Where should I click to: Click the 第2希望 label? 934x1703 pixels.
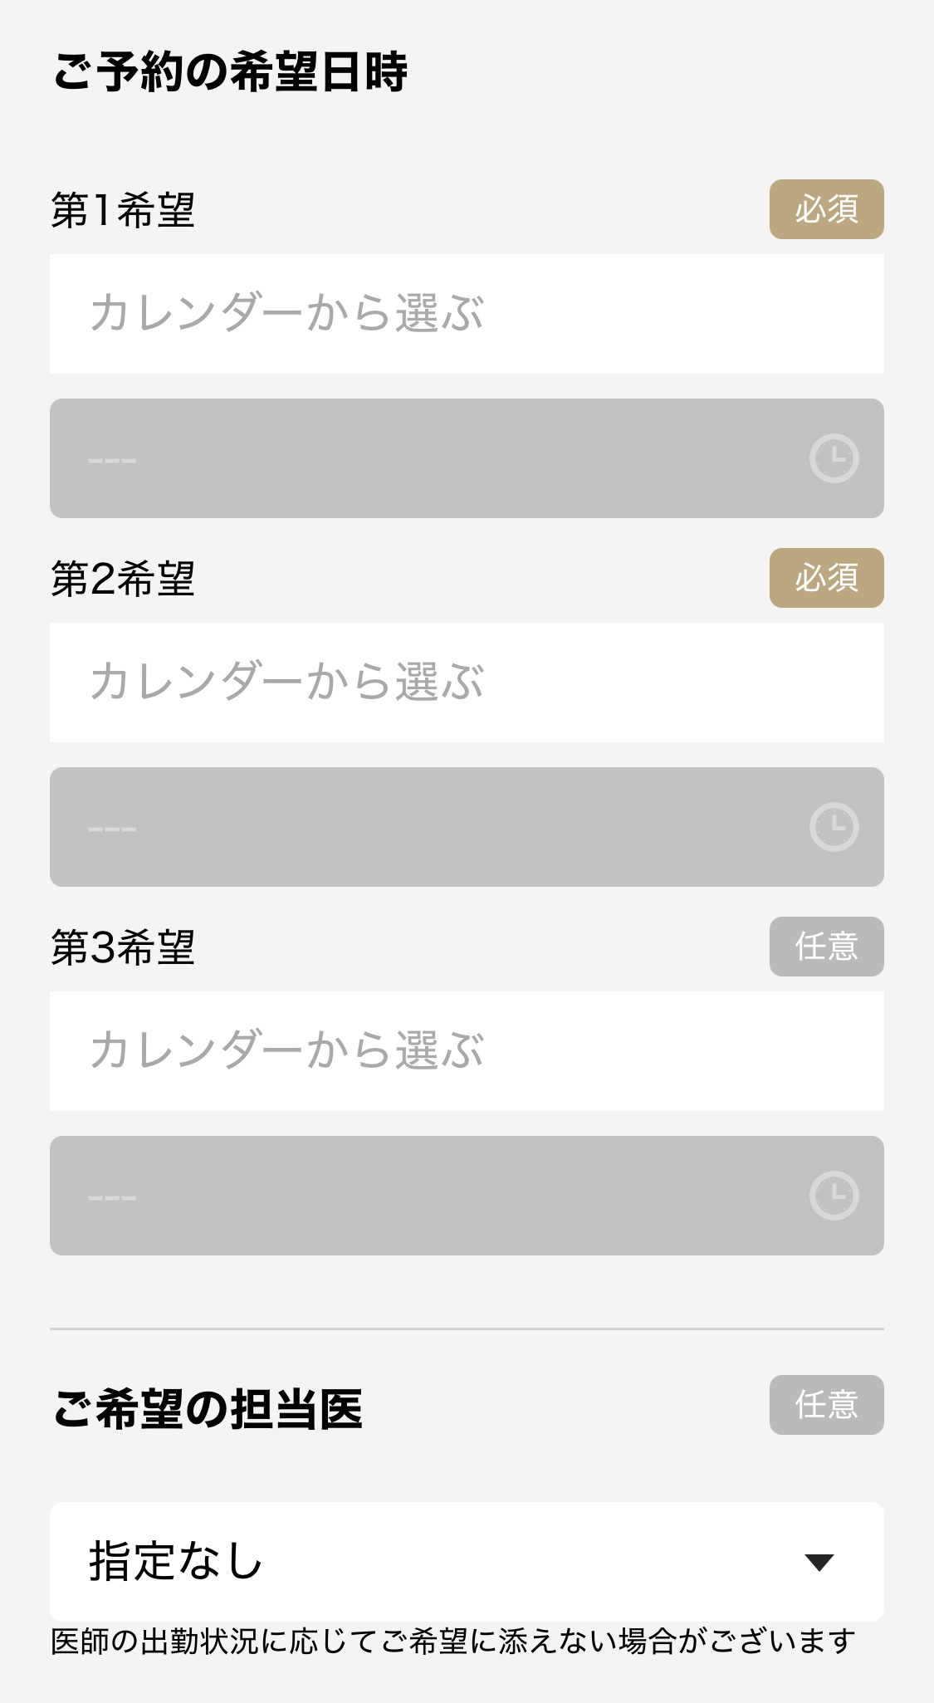click(x=123, y=579)
